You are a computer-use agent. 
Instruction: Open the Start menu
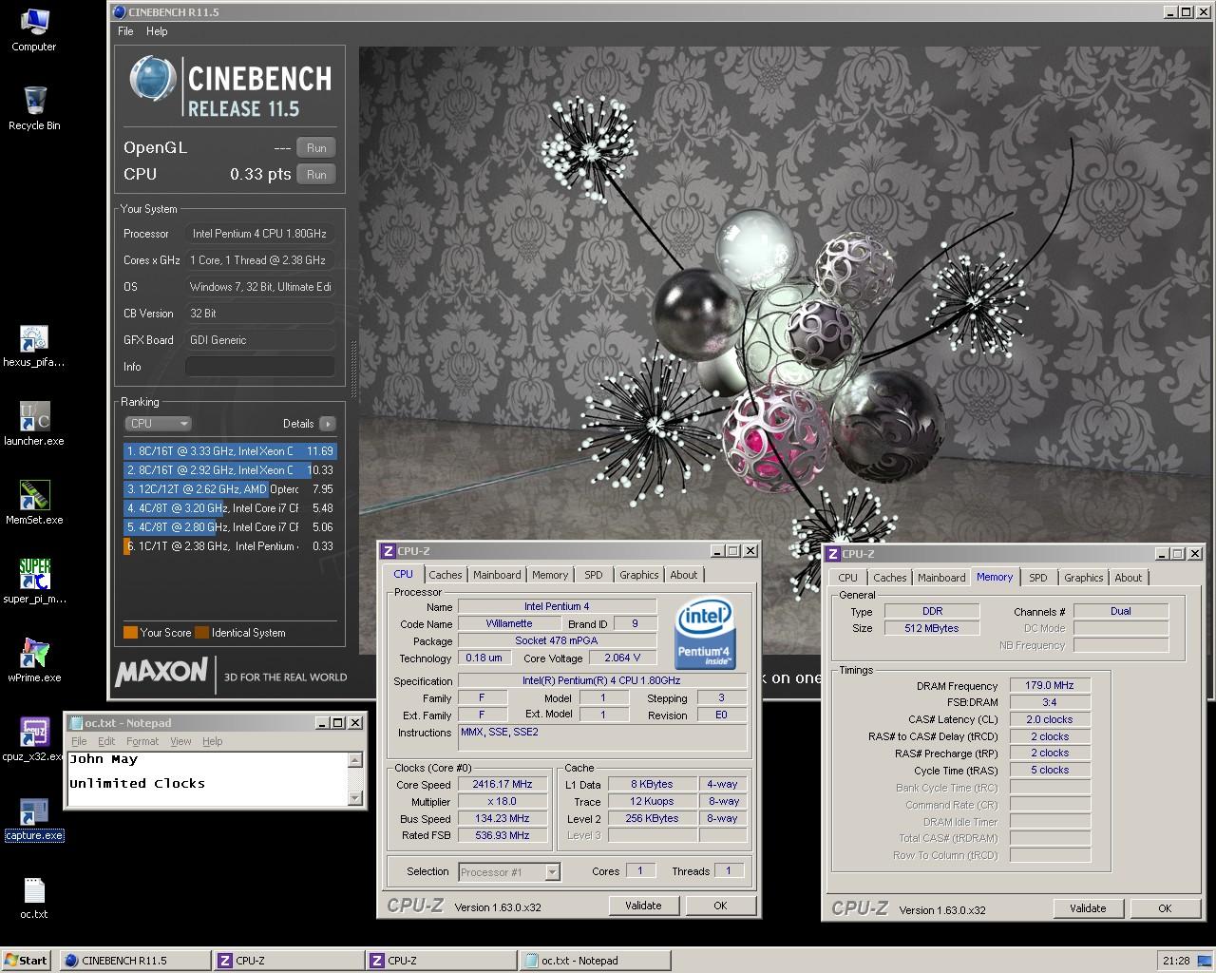[27, 961]
